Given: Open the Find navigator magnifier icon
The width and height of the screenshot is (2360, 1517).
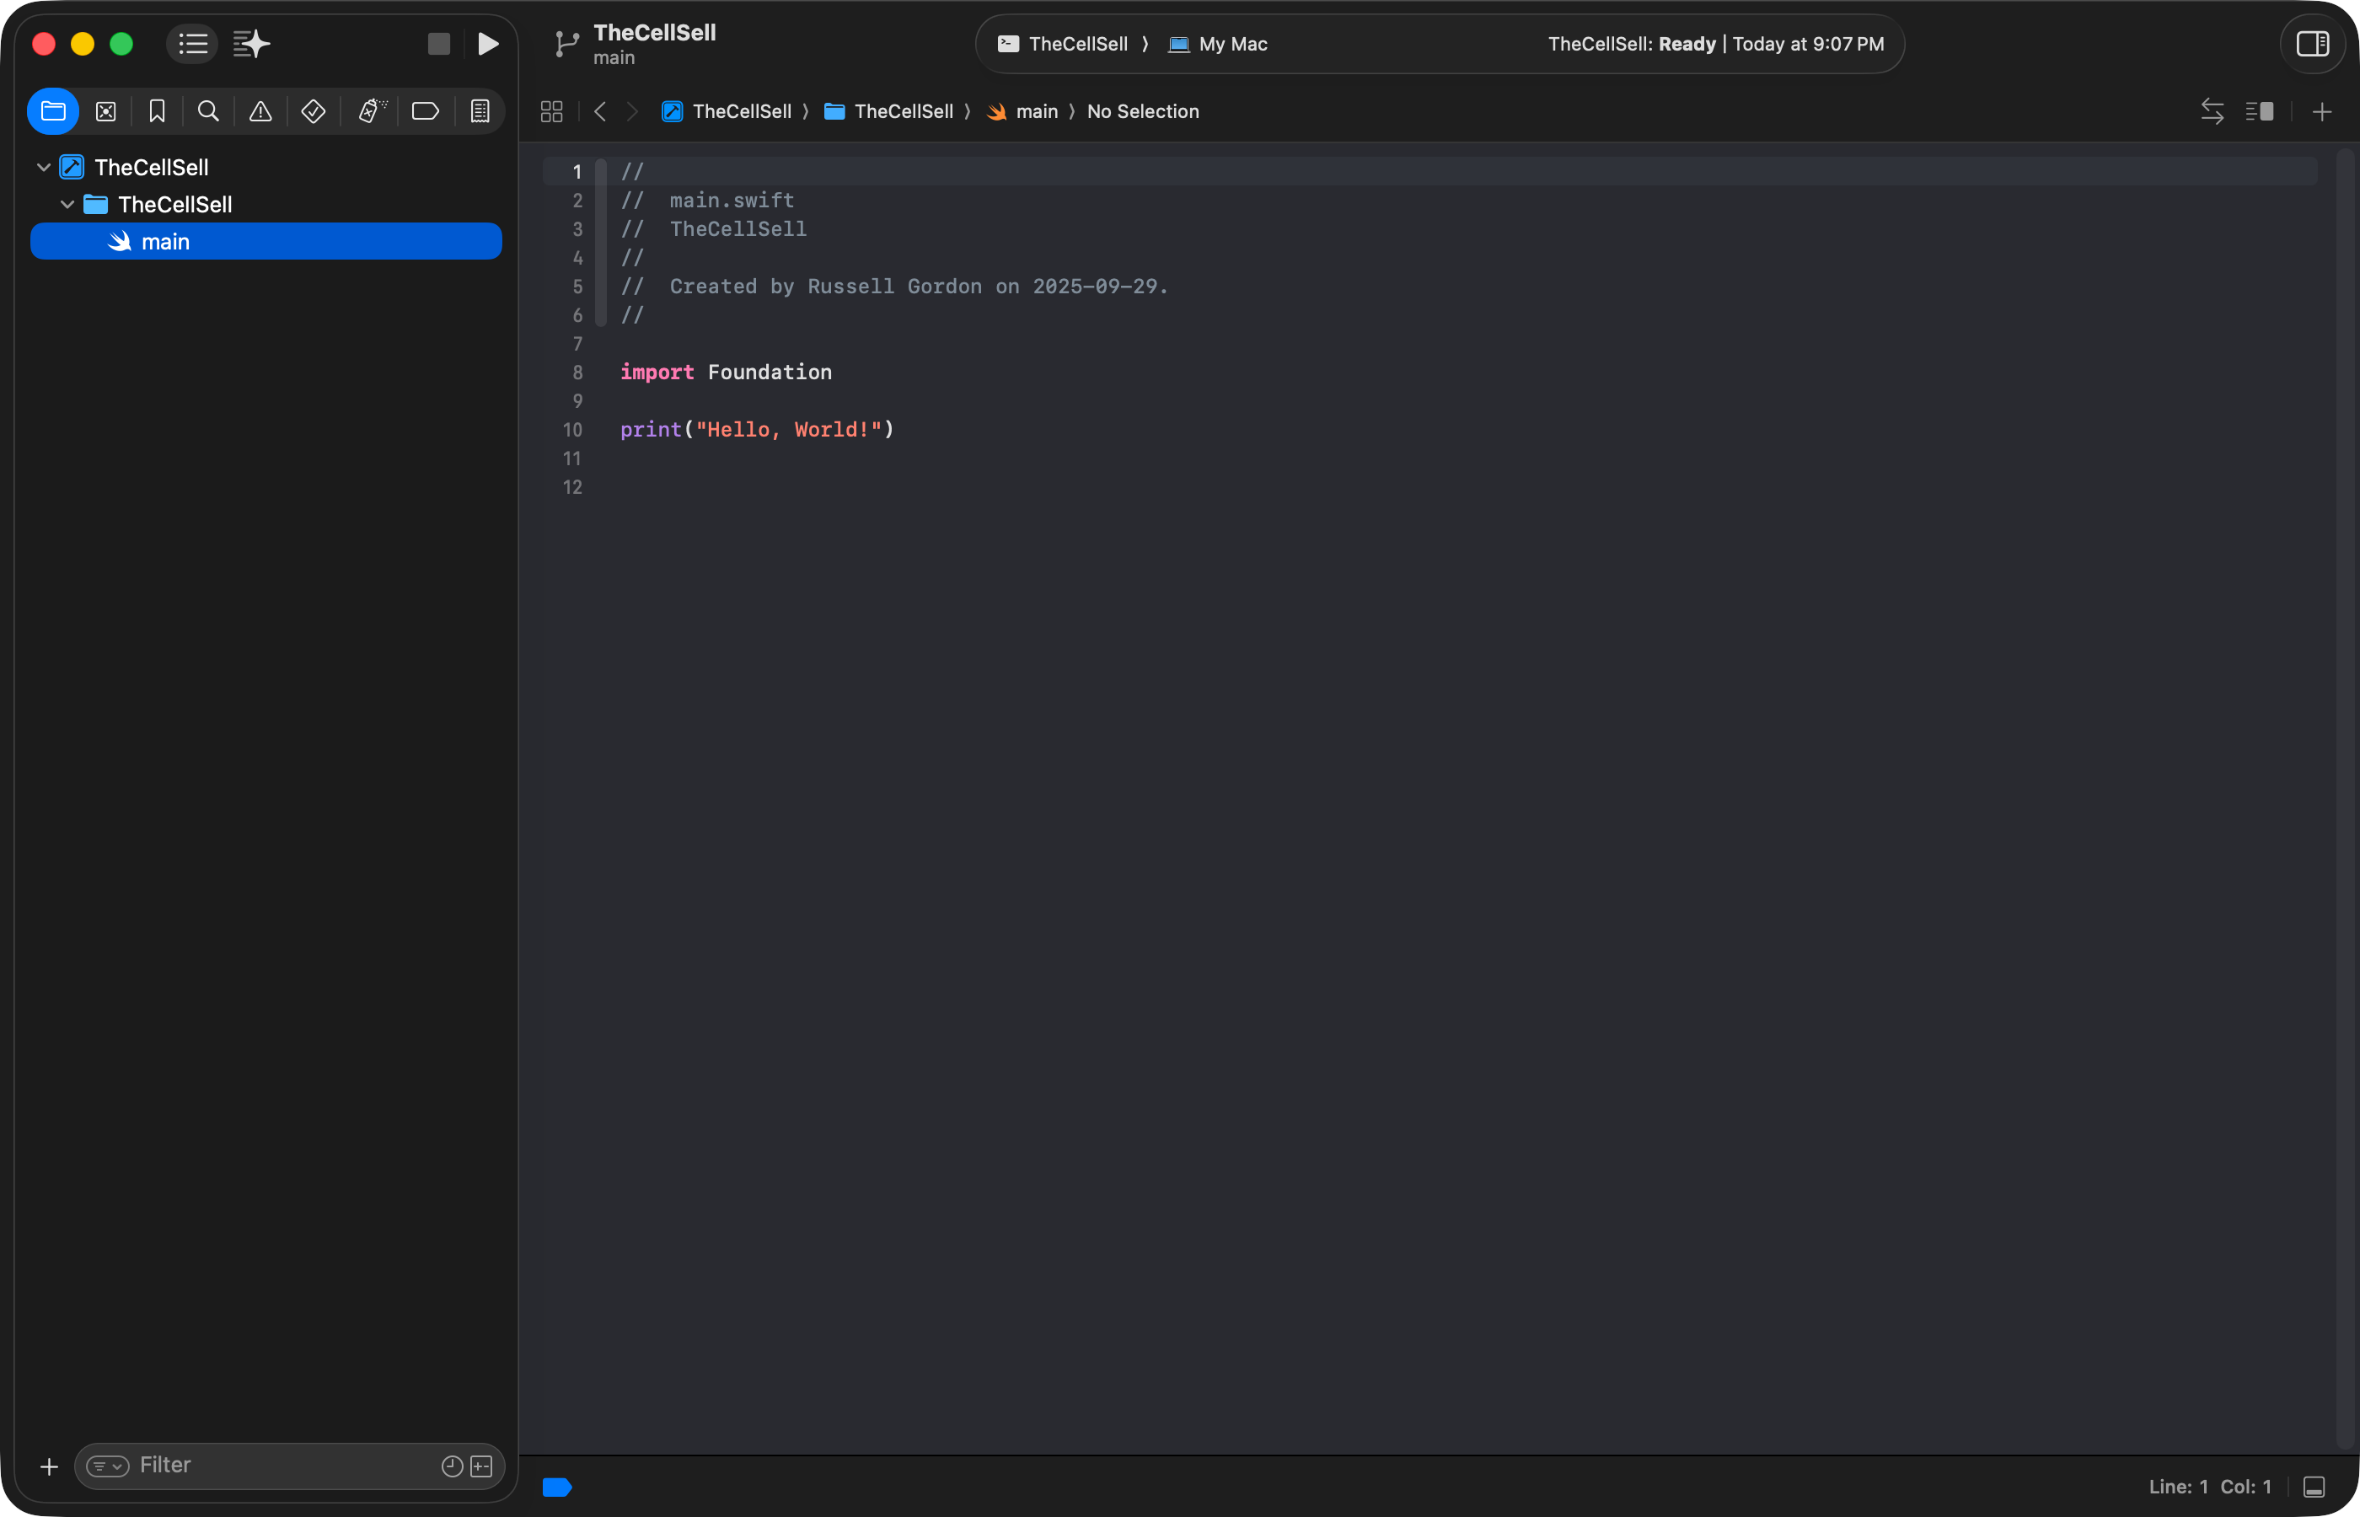Looking at the screenshot, I should click(x=208, y=111).
